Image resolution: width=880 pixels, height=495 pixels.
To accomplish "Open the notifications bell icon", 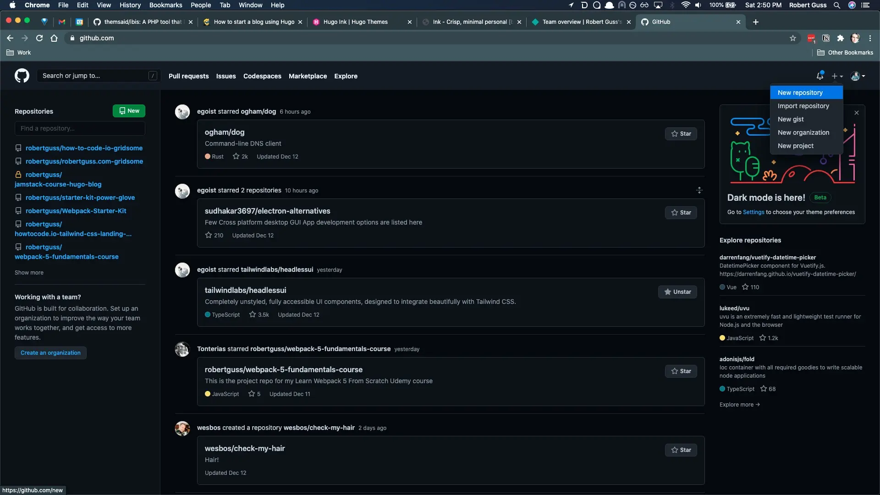I will (x=820, y=76).
